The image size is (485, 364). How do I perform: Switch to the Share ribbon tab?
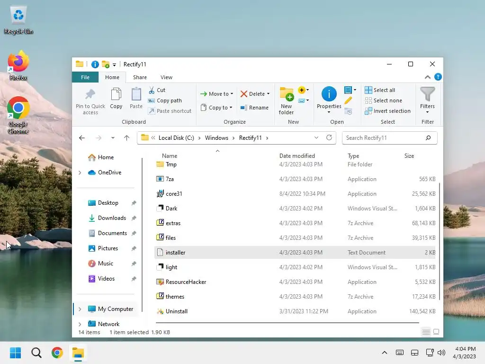click(x=140, y=77)
